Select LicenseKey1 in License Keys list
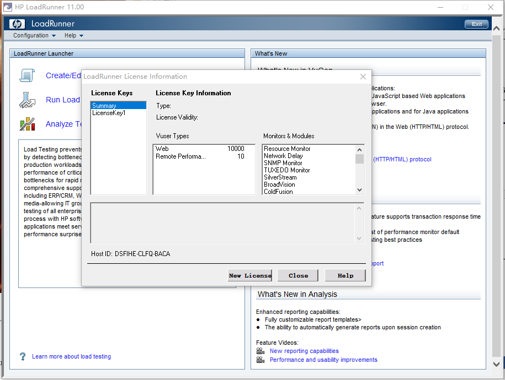 [x=119, y=113]
